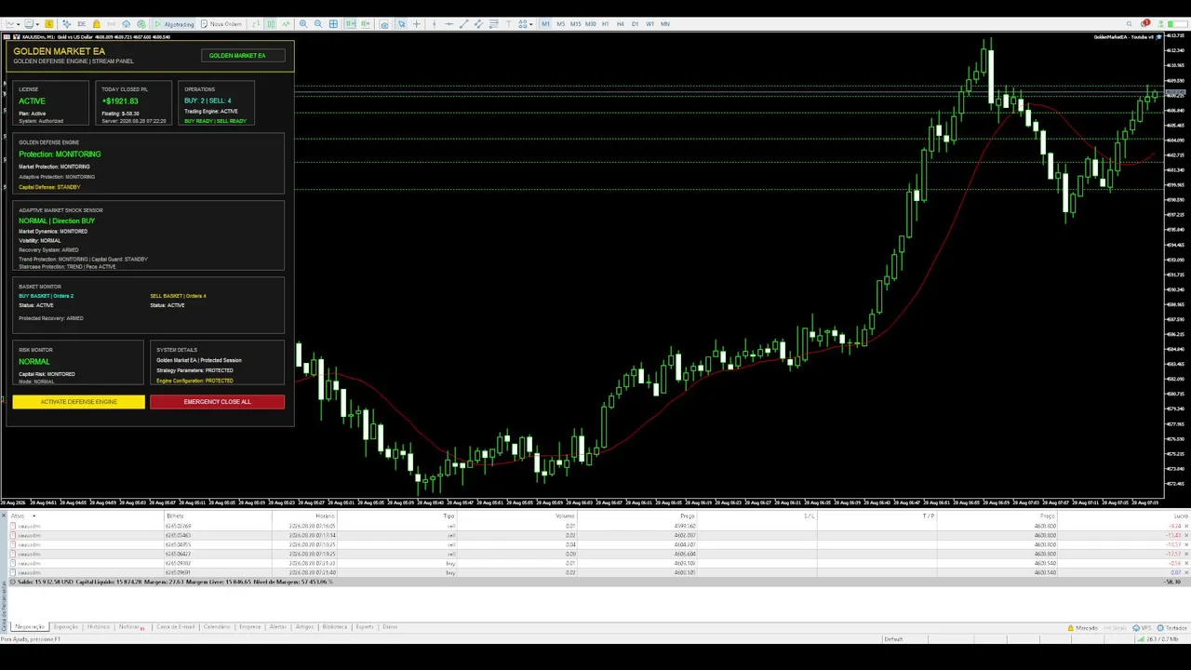Open the IDE (MetaEditor) toolbar icon

click(x=81, y=24)
